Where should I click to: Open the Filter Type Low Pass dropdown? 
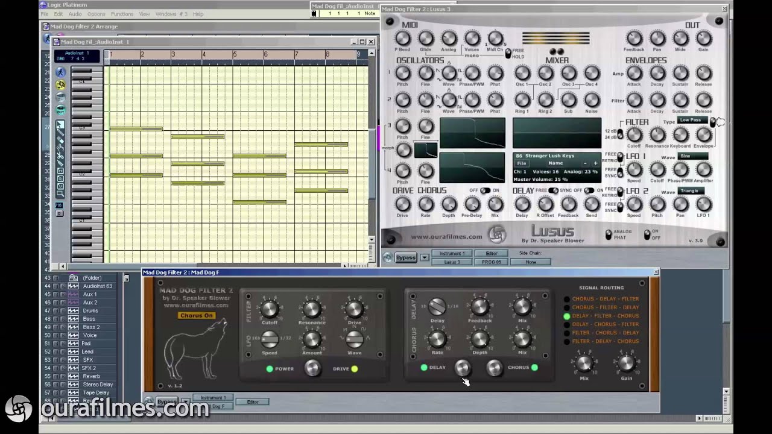coord(693,121)
